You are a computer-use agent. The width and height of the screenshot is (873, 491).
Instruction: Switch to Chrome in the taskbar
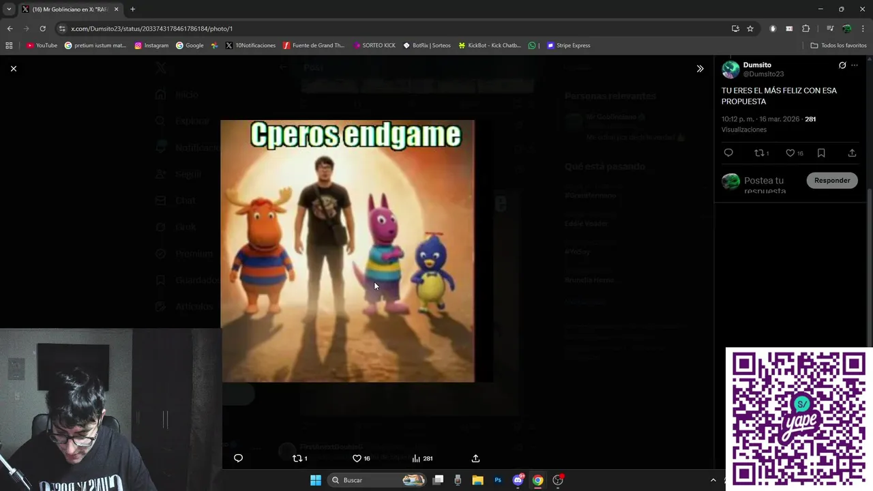[x=537, y=480]
